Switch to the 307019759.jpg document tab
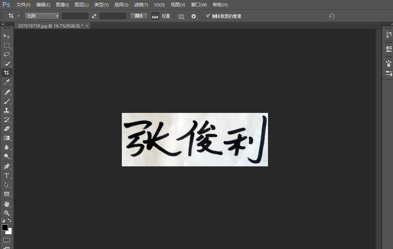 pos(50,26)
